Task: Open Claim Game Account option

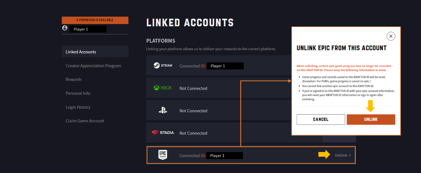Action: click(x=85, y=121)
